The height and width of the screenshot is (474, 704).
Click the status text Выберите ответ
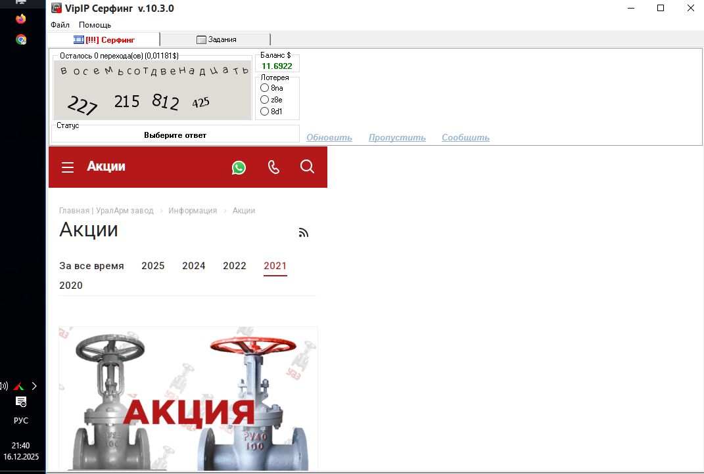[x=175, y=135]
